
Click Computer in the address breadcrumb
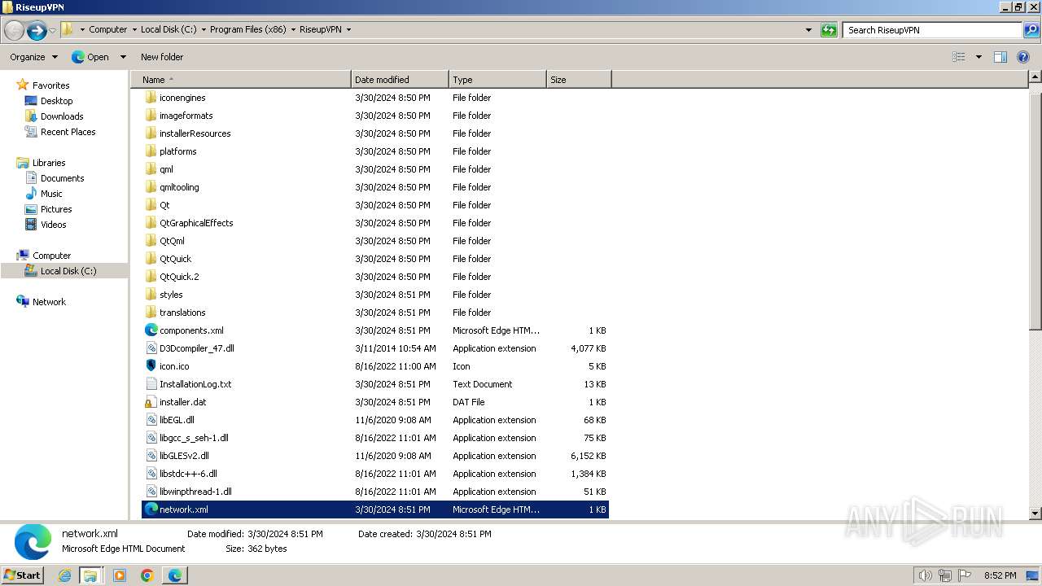point(108,29)
